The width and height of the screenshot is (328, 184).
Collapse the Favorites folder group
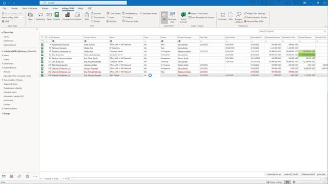pos(2,33)
